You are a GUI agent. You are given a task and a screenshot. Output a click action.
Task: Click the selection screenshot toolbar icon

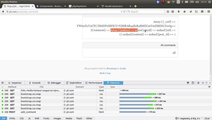click(196, 11)
